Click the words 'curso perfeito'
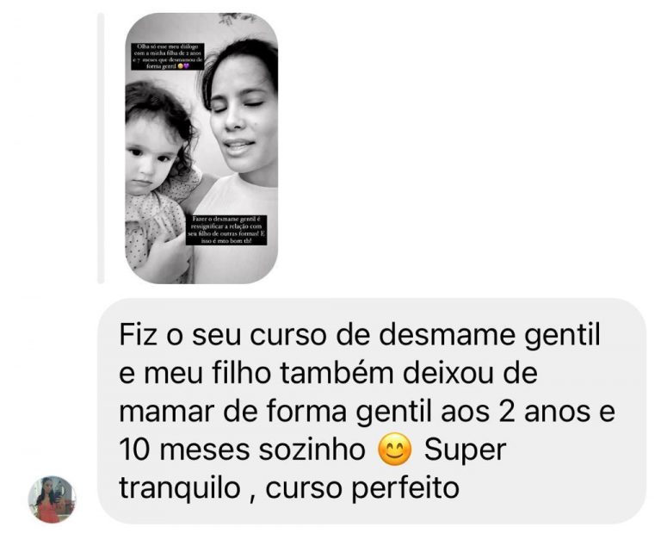Screen dimensions: 661x552 [x=362, y=489]
